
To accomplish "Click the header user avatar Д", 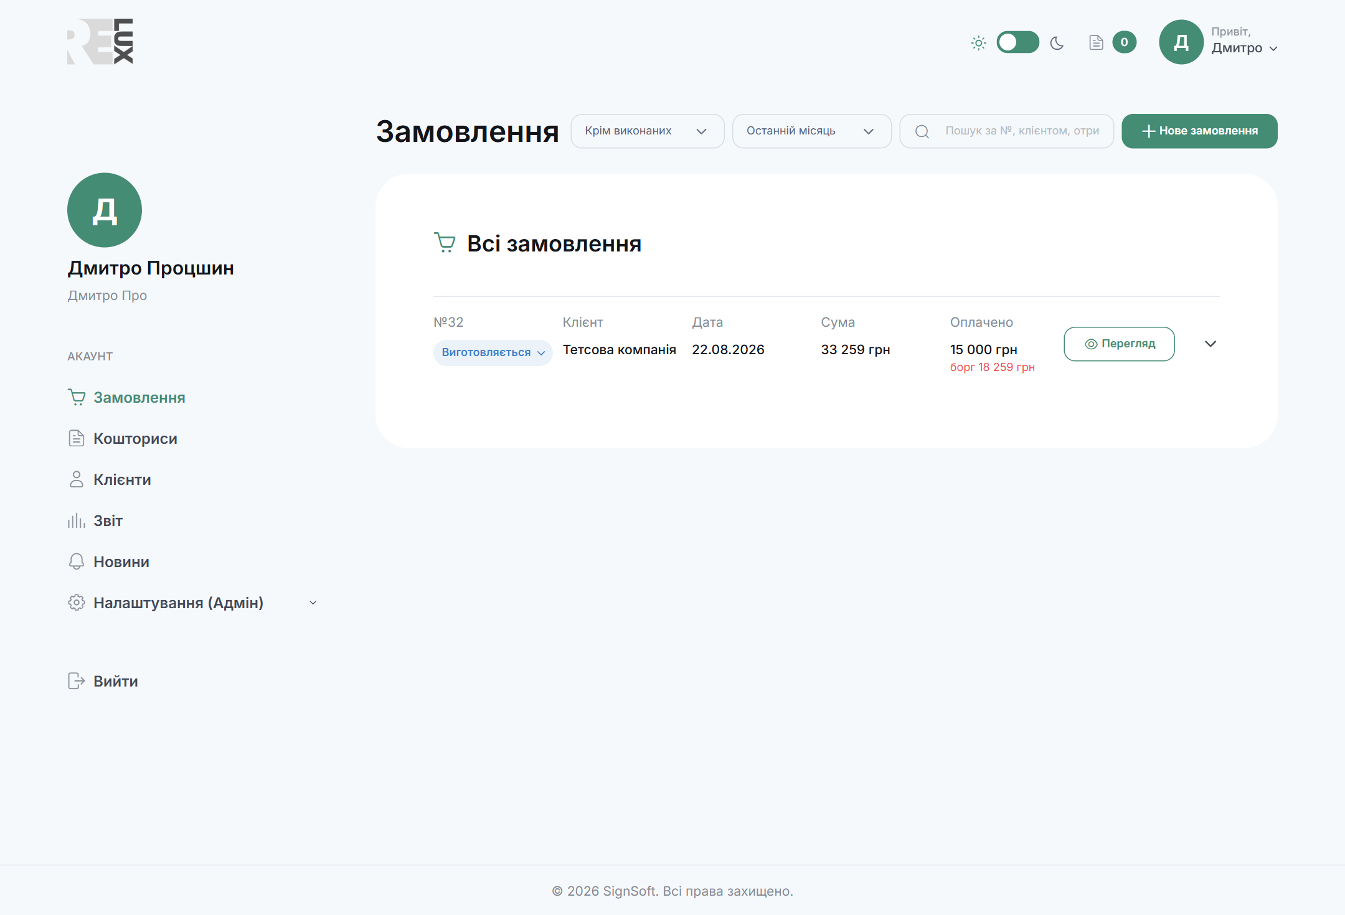I will (1181, 42).
